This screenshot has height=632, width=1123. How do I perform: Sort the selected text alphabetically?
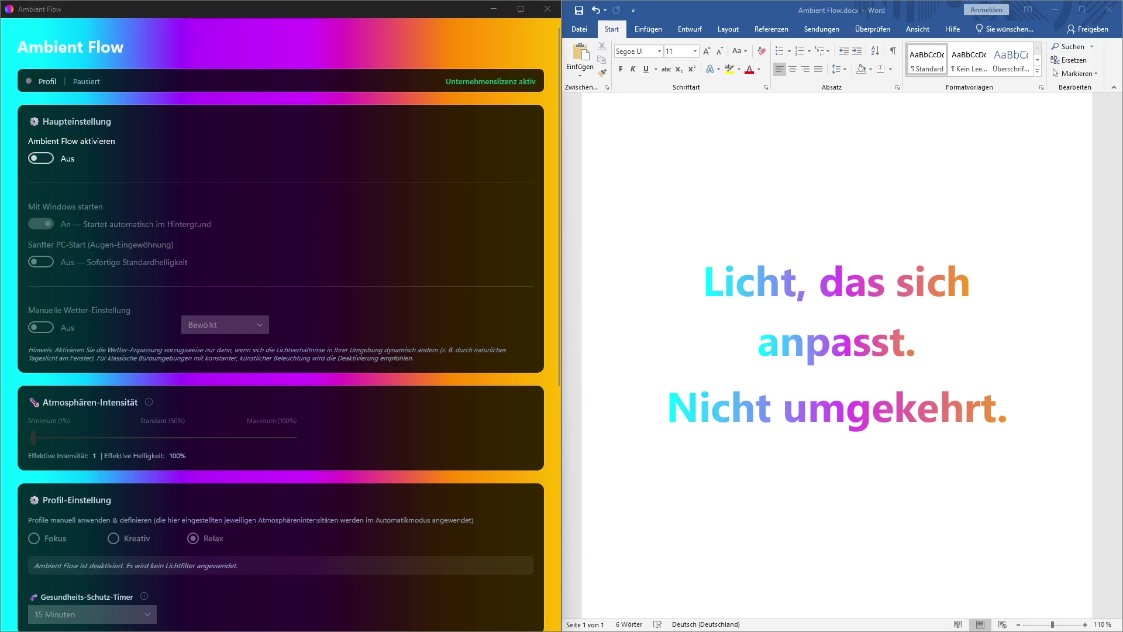(x=875, y=51)
